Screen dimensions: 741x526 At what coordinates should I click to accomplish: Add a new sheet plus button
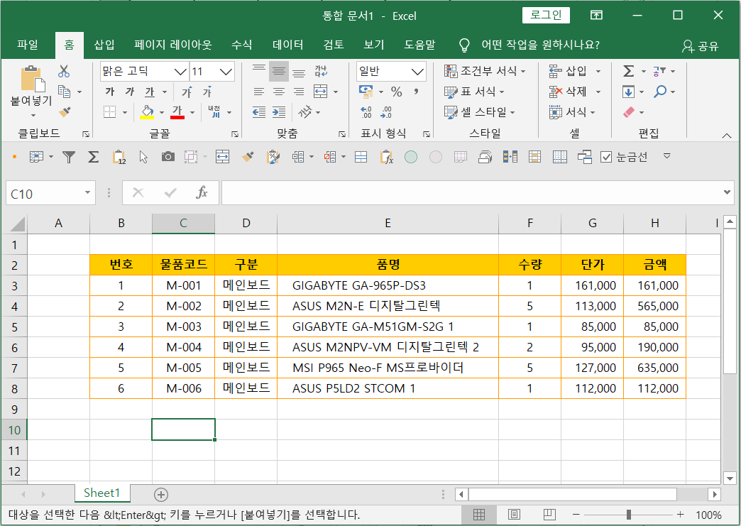pyautogui.click(x=161, y=494)
